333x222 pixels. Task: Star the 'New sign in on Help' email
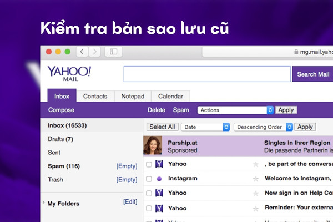[256, 193]
